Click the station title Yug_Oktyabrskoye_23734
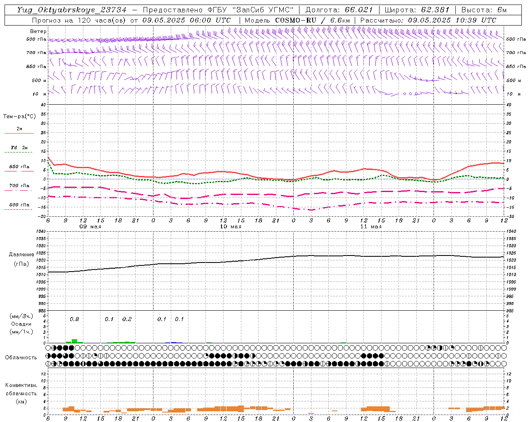The width and height of the screenshot is (528, 422). click(72, 10)
